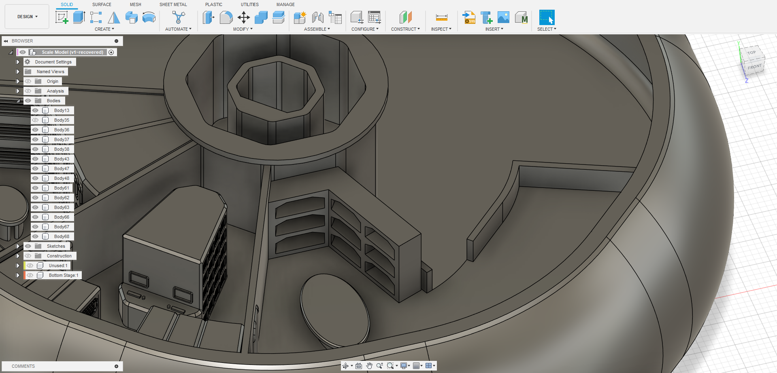This screenshot has width=777, height=373.
Task: Open the Automate tool icon
Action: pos(179,17)
